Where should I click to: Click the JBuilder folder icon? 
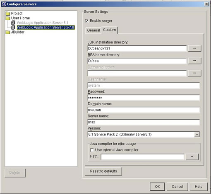coord(8,32)
